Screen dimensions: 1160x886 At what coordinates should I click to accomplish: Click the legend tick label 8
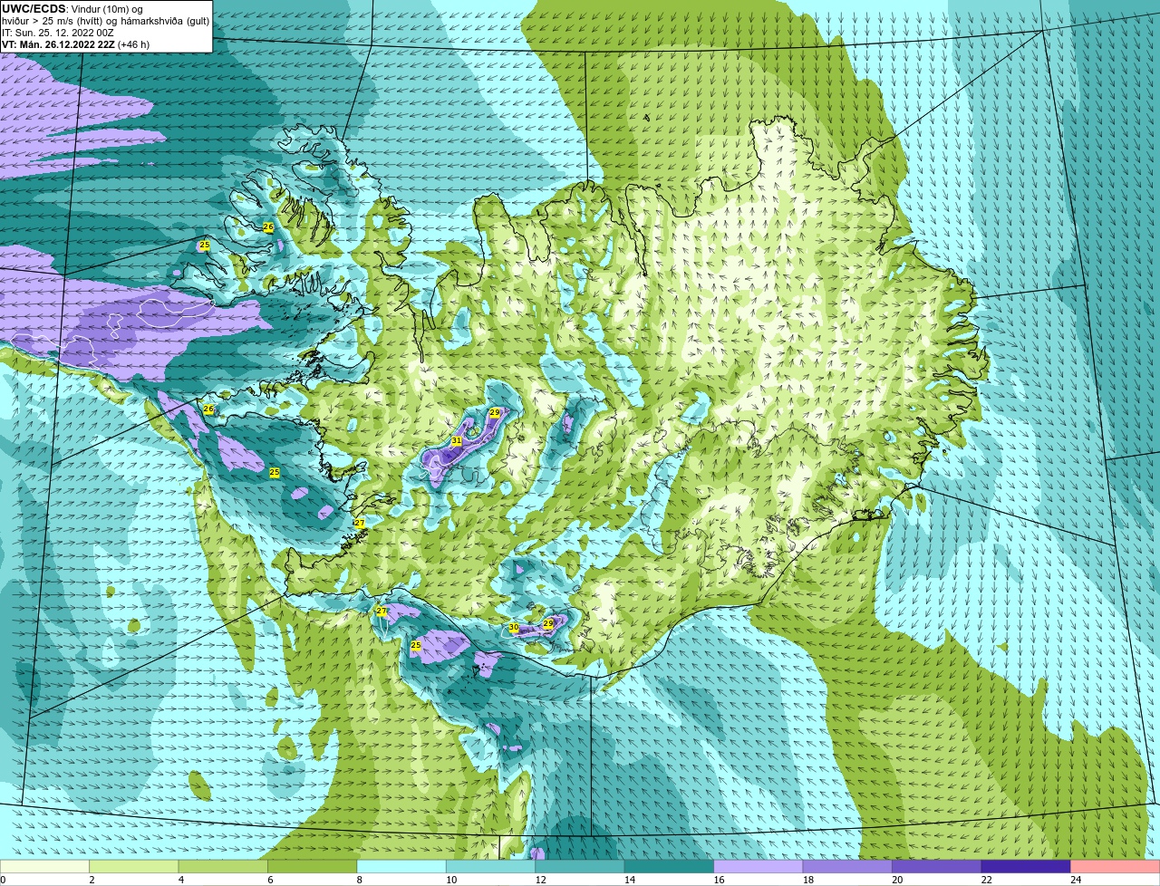[359, 880]
